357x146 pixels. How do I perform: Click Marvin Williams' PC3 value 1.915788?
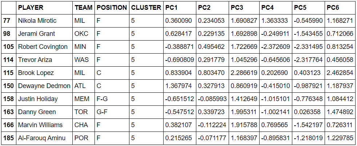244,125
